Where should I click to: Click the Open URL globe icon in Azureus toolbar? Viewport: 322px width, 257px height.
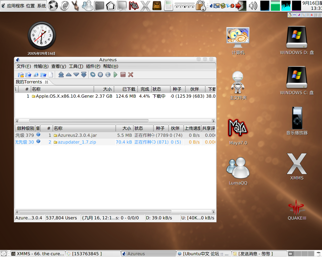36,75
